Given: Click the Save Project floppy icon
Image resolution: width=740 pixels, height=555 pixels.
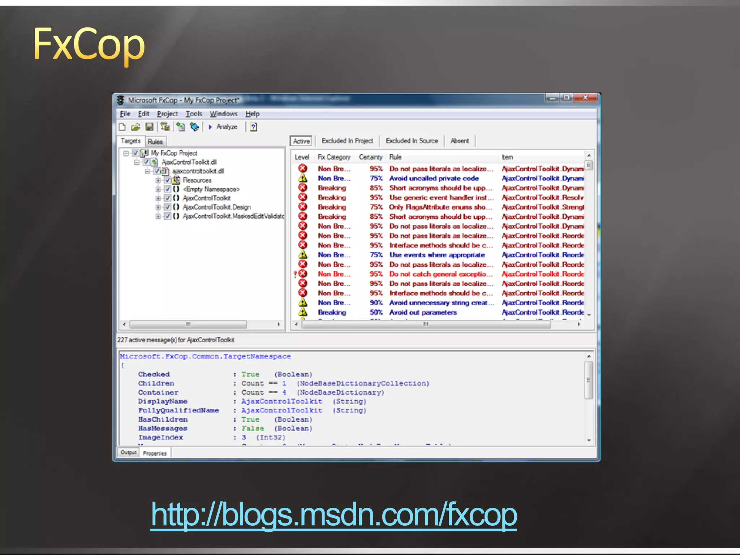Looking at the screenshot, I should pyautogui.click(x=149, y=127).
